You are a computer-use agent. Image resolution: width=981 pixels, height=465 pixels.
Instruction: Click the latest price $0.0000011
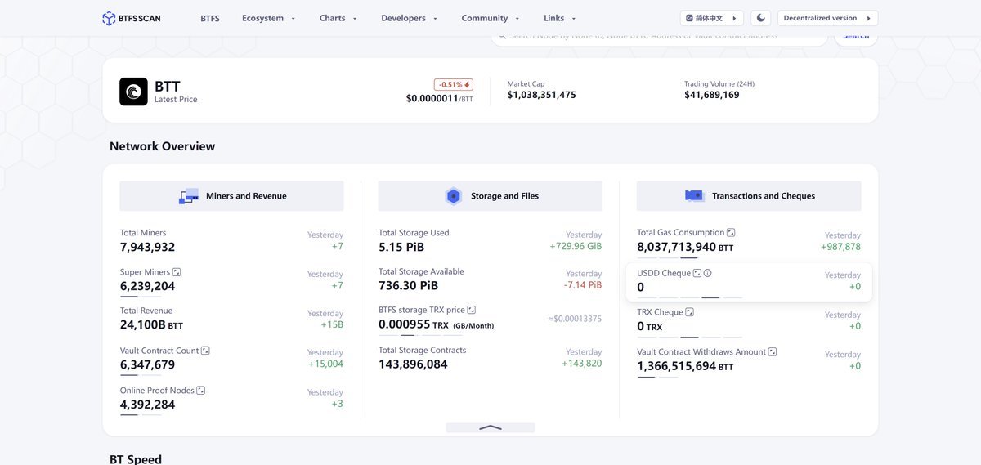tap(432, 98)
